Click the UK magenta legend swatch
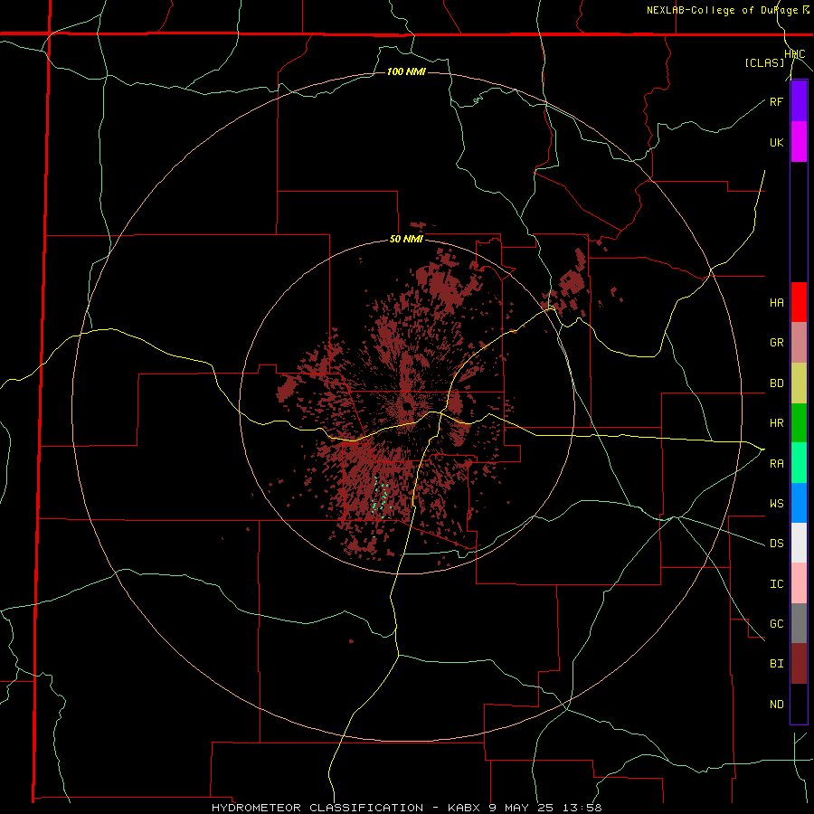The width and height of the screenshot is (814, 814). (799, 142)
